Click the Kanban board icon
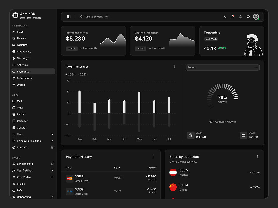The image size is (278, 208). [14, 114]
